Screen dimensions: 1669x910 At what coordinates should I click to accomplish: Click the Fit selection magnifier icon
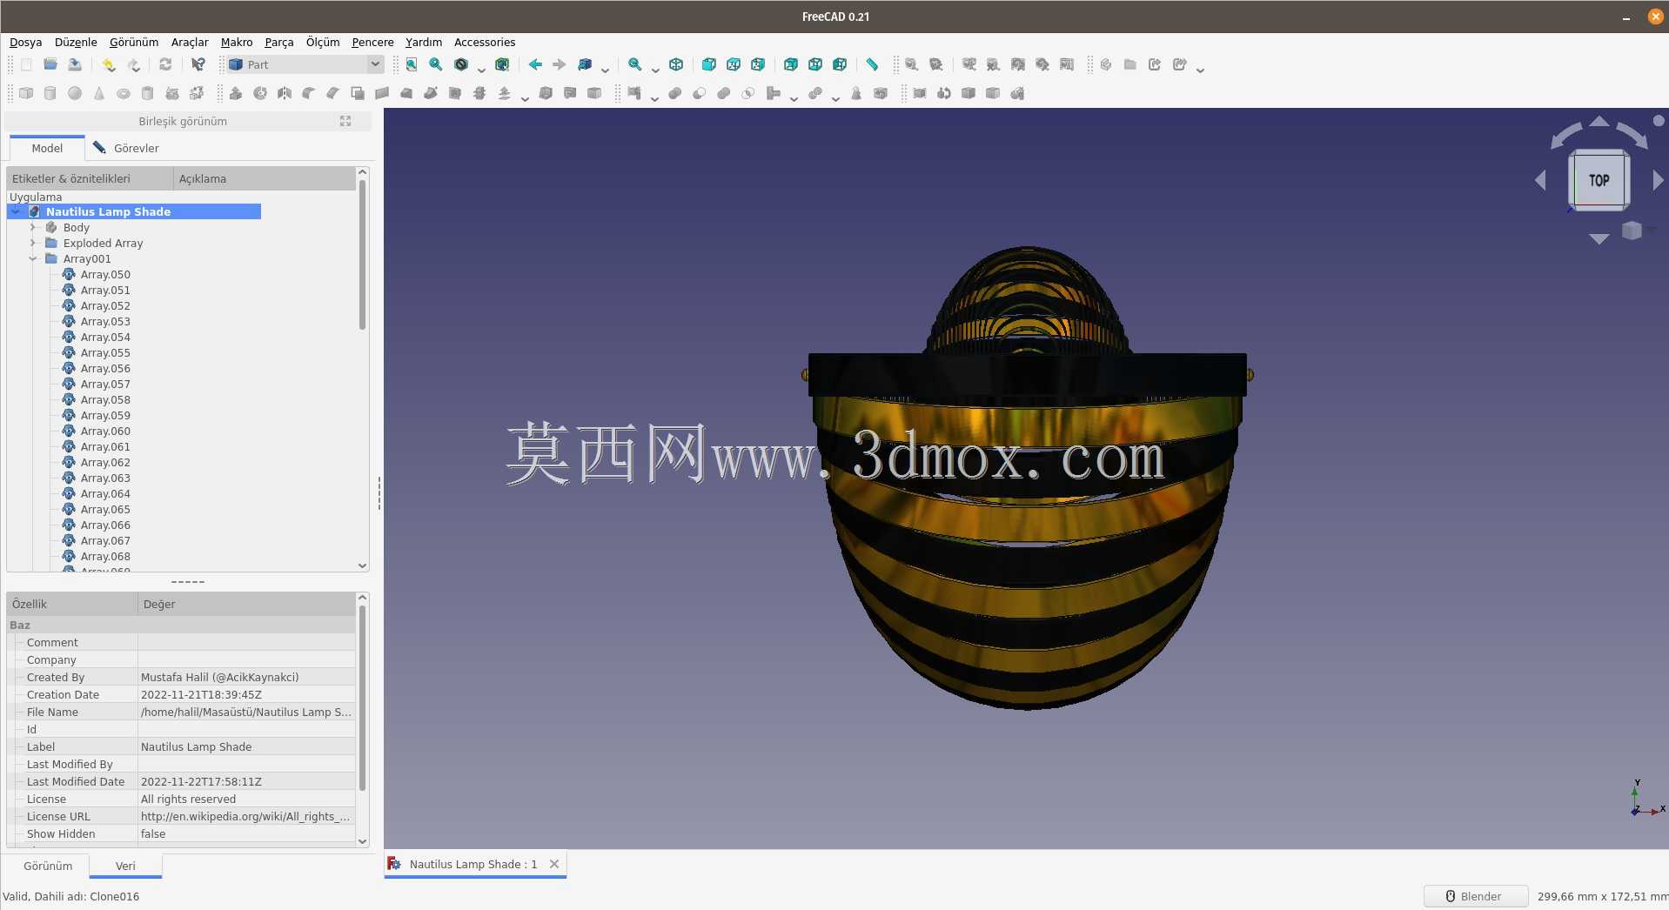(436, 64)
